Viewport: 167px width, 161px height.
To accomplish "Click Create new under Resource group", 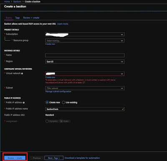I will 50,44.
